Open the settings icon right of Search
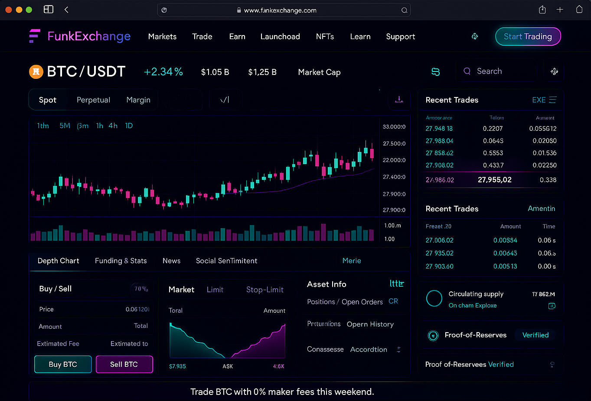Viewport: 591px width, 401px height. click(x=554, y=71)
